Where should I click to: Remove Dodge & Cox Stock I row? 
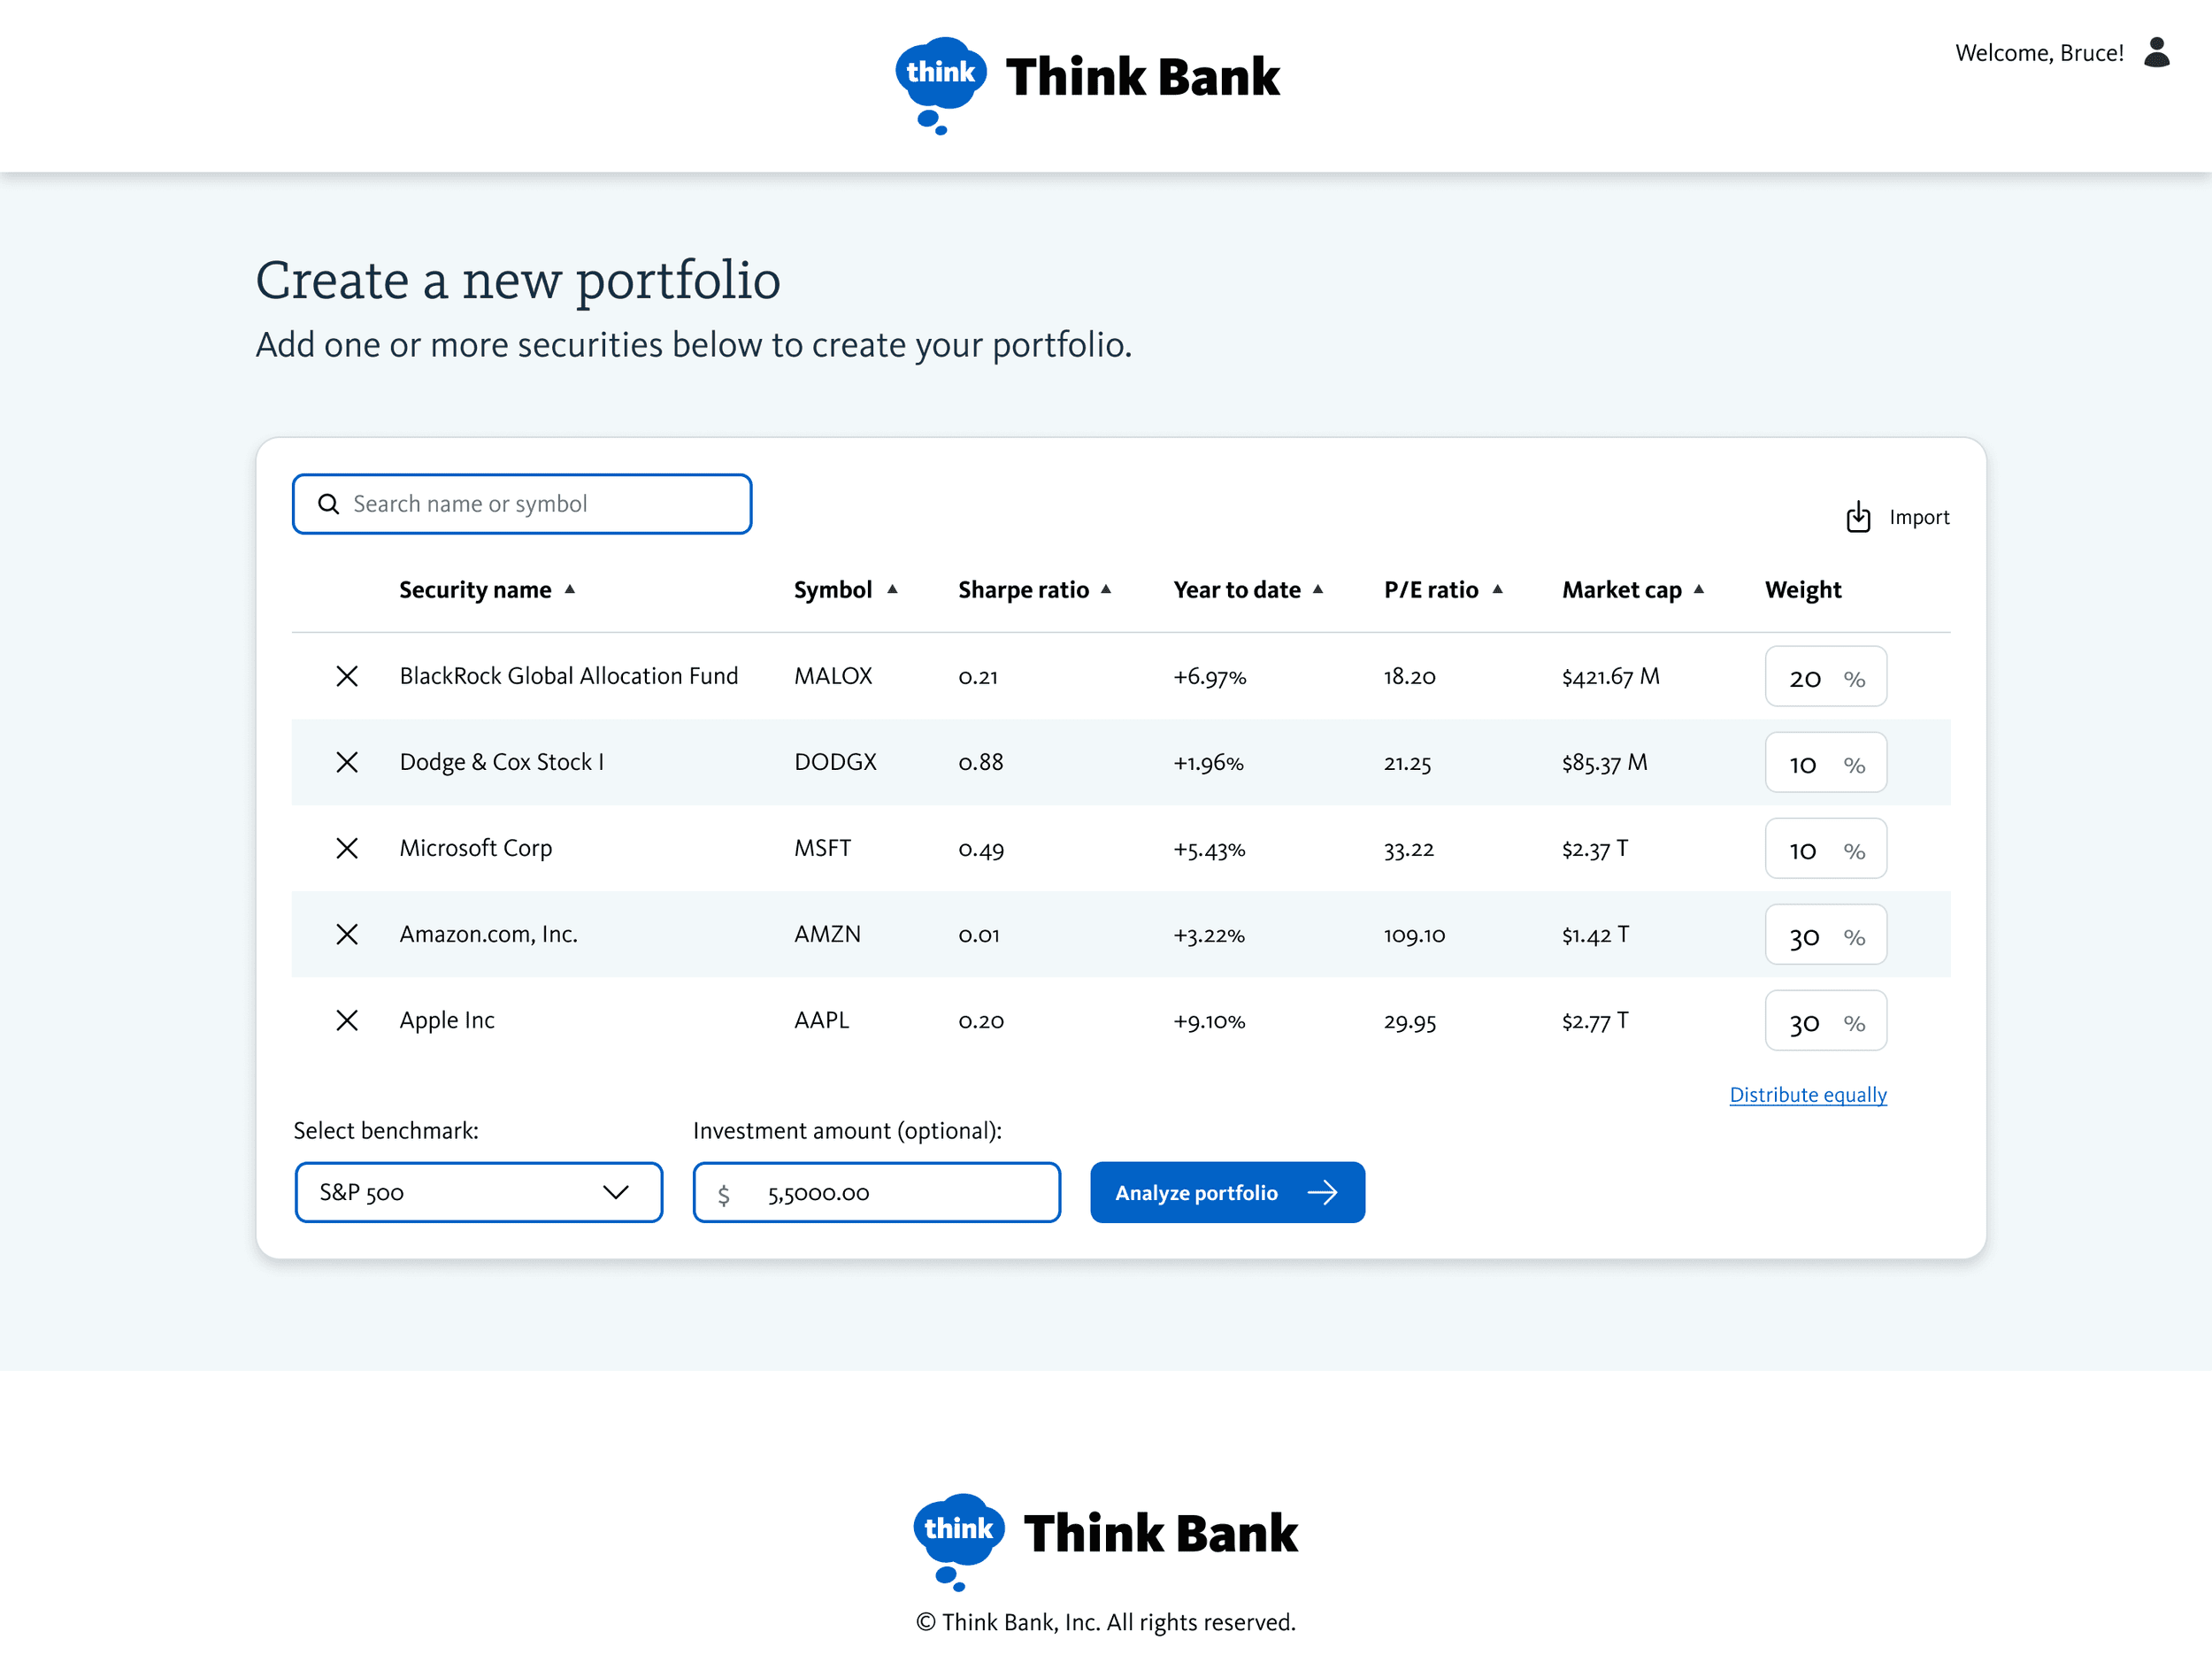(347, 762)
